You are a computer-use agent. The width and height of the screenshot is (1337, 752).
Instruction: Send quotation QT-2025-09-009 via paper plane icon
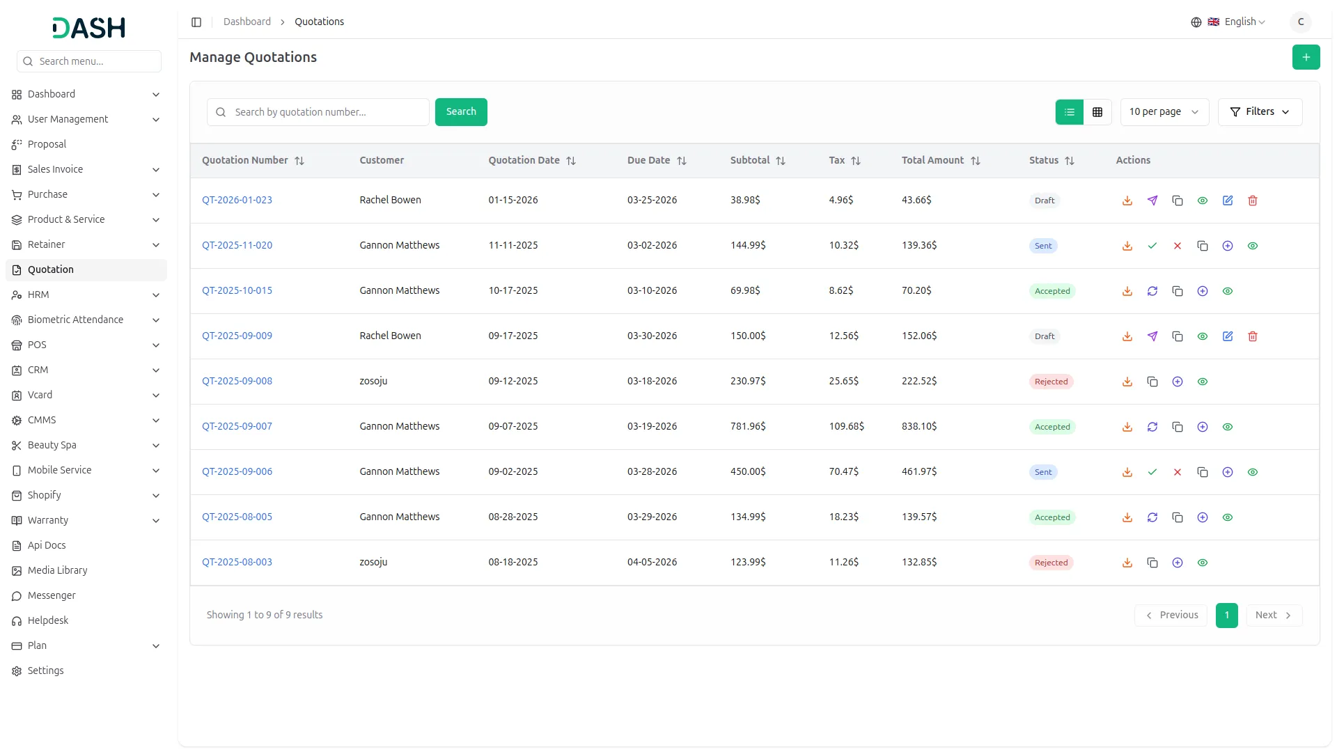1152,336
